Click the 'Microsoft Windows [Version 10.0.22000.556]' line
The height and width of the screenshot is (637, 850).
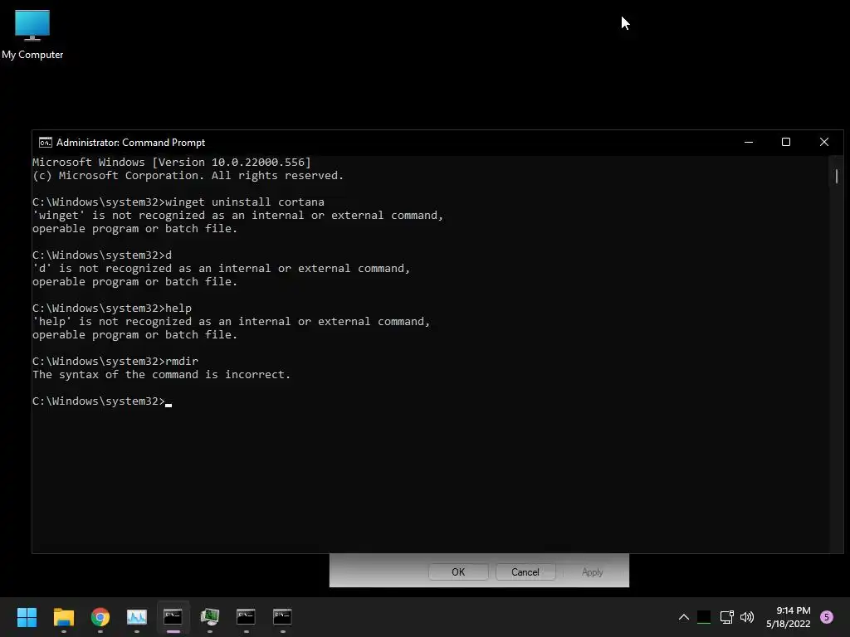pos(172,162)
